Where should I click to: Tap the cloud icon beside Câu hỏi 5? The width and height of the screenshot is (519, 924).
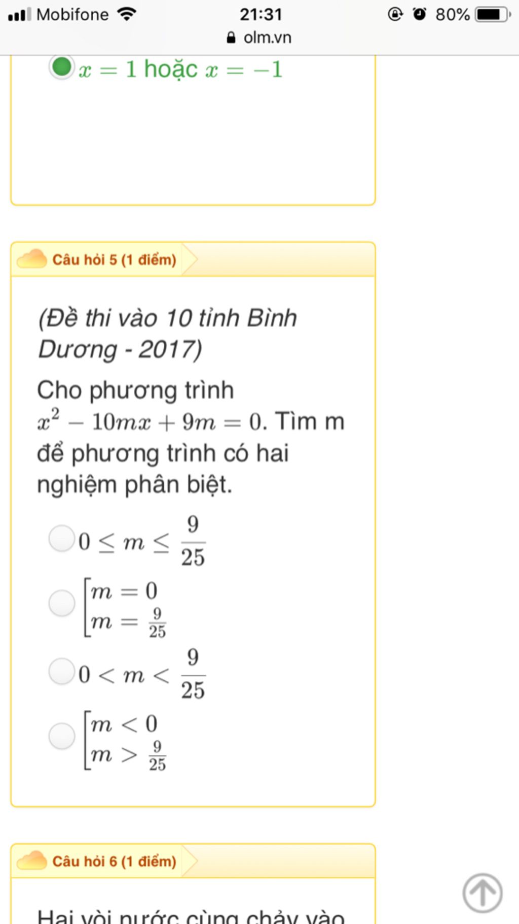[x=32, y=259]
